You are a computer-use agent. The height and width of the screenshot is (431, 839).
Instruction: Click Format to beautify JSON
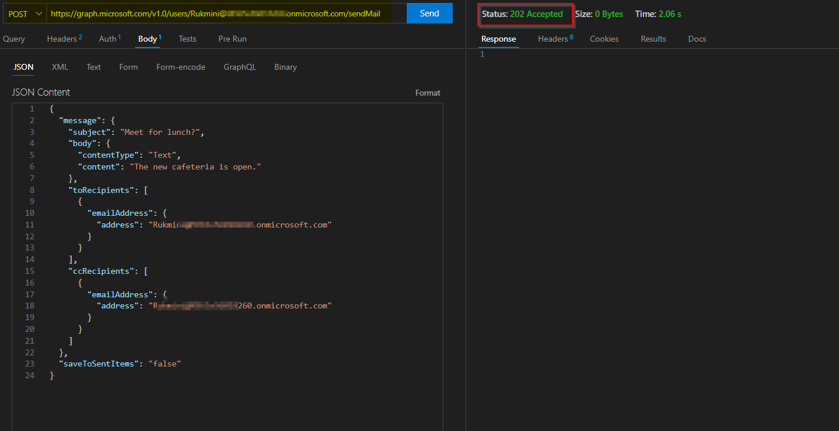pos(427,93)
